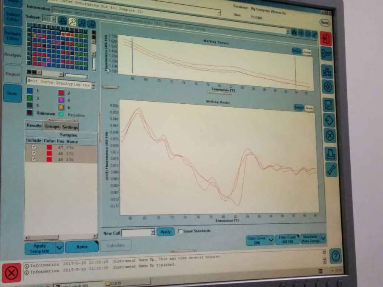The image size is (383, 287).
Task: Click the Select toggle on the Melting Curves chart
Action: (297, 51)
